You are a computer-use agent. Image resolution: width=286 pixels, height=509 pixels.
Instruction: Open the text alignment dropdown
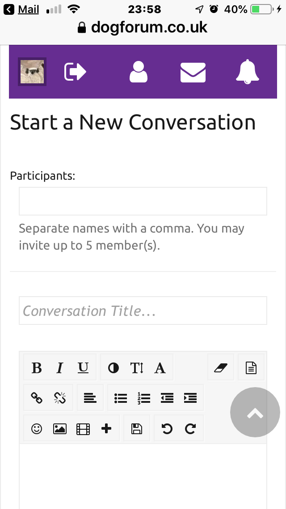90,398
